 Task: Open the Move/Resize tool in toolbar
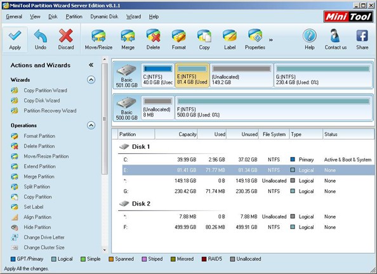click(98, 40)
